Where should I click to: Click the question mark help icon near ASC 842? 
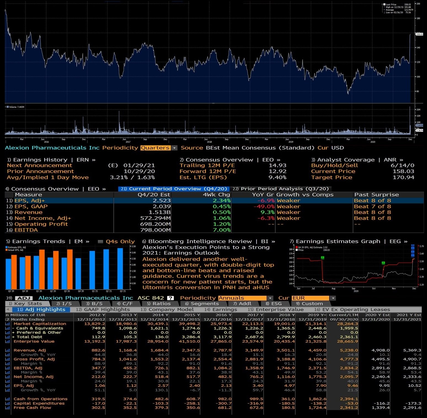(x=171, y=298)
